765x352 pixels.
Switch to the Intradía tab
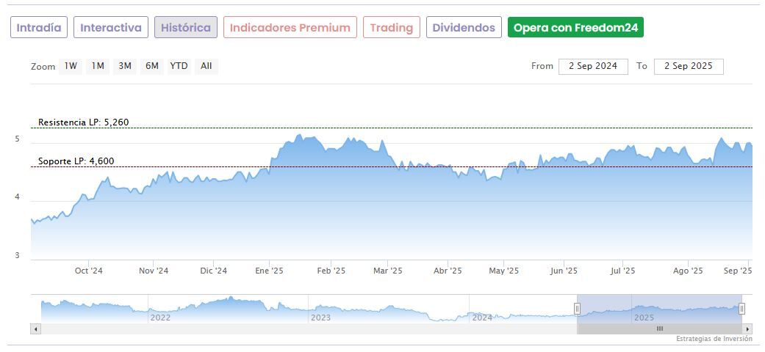[39, 28]
